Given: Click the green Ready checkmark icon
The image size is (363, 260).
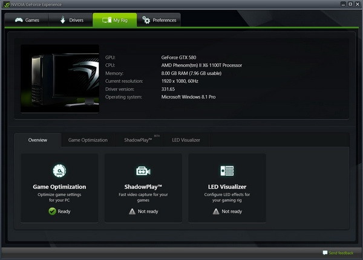Looking at the screenshot, I should pyautogui.click(x=52, y=211).
